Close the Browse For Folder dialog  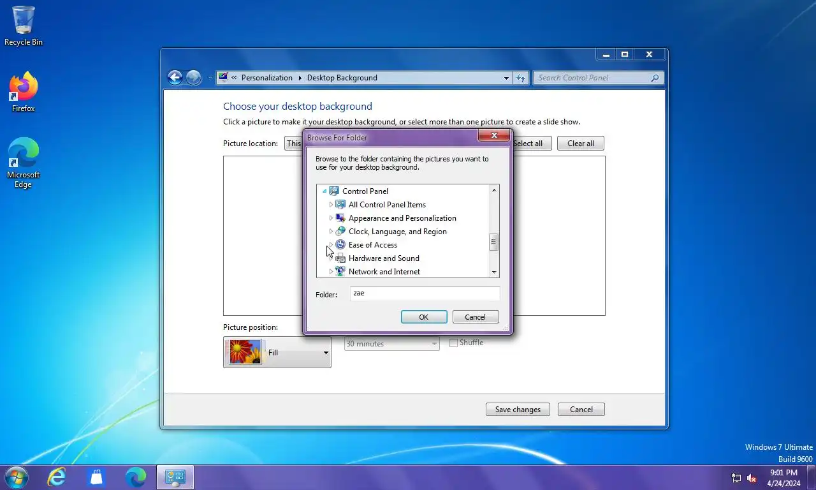pyautogui.click(x=494, y=135)
